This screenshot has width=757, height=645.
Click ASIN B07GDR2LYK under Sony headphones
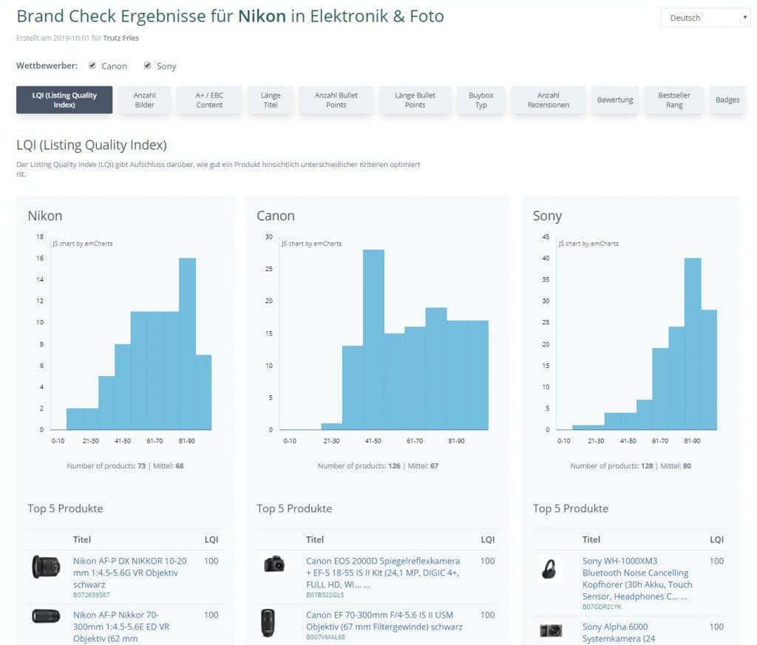[602, 607]
